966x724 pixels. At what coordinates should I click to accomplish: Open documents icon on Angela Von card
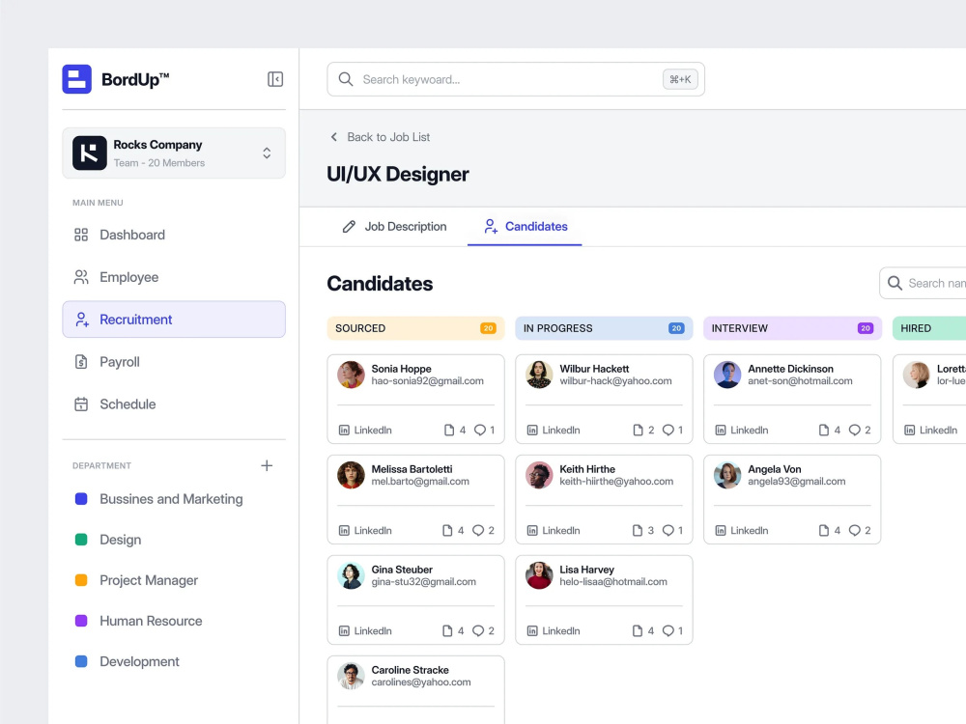click(x=824, y=530)
